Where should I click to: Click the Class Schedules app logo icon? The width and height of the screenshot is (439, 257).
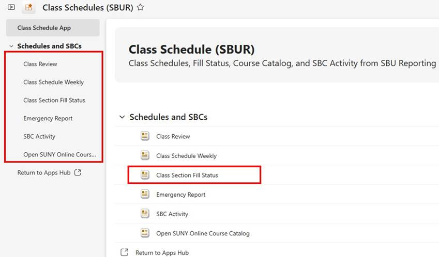click(28, 7)
